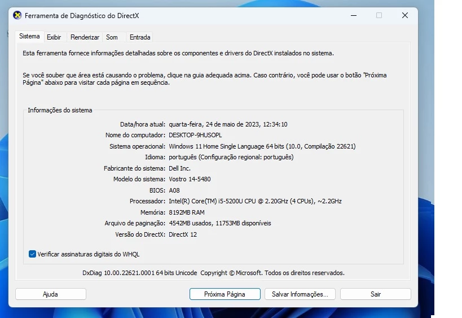Switch to the Sistema tab

tap(29, 36)
